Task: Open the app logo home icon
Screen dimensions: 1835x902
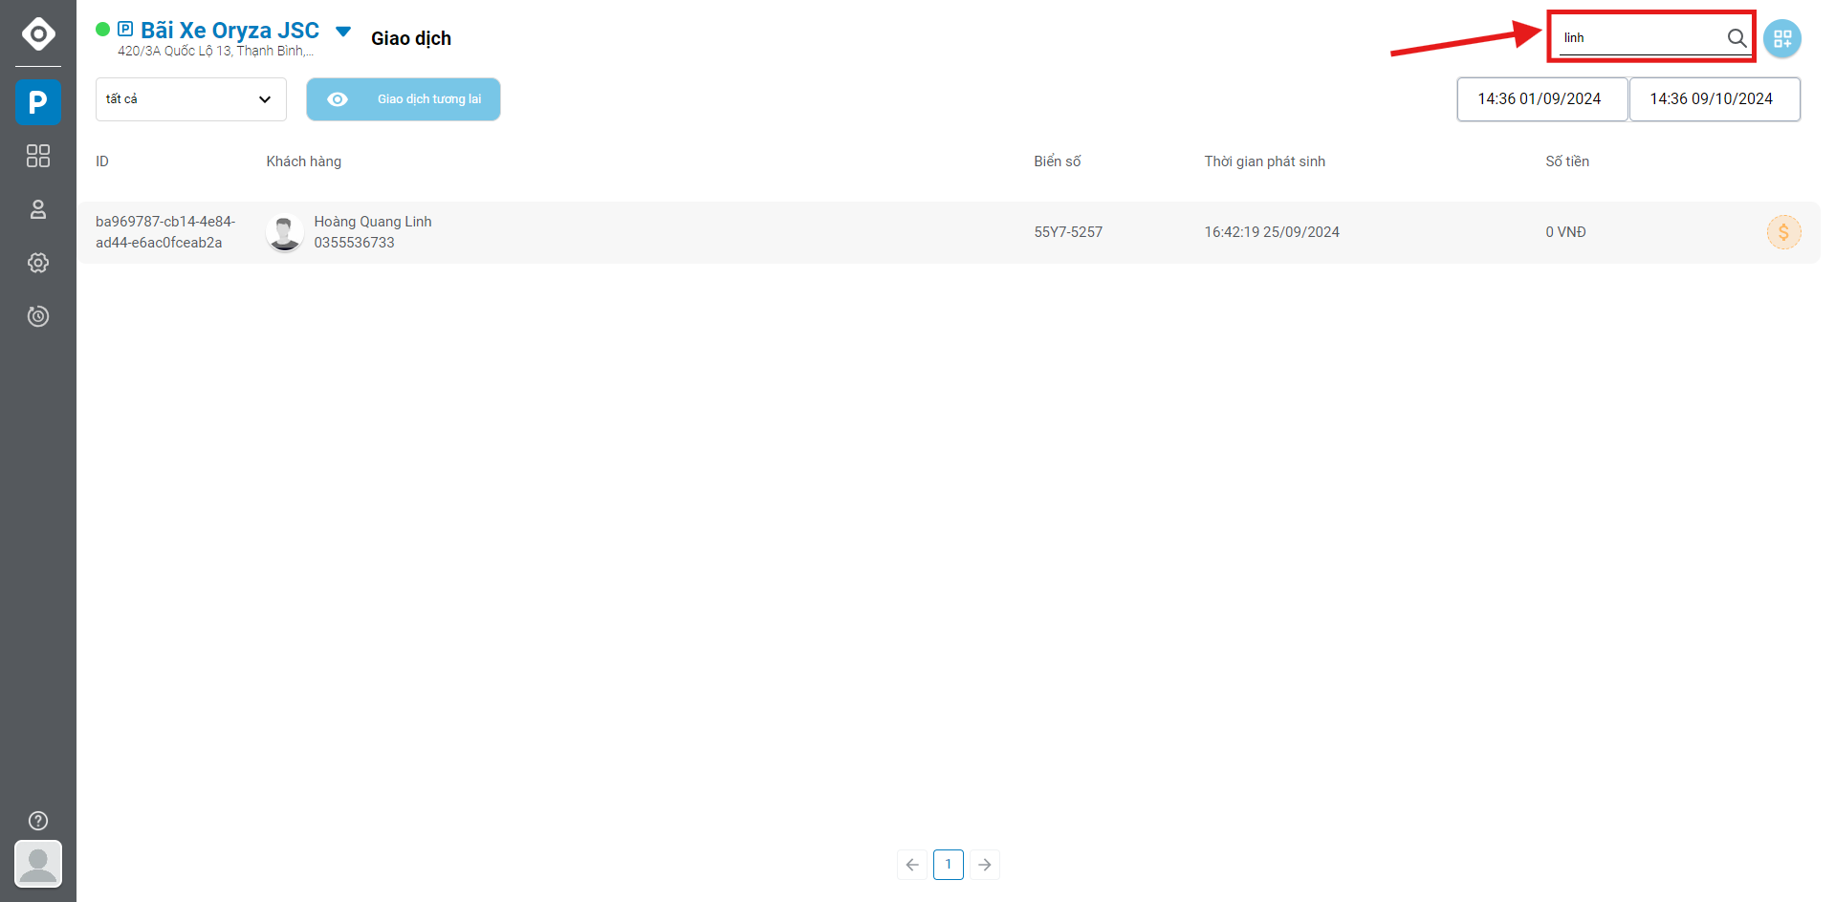Action: point(38,33)
